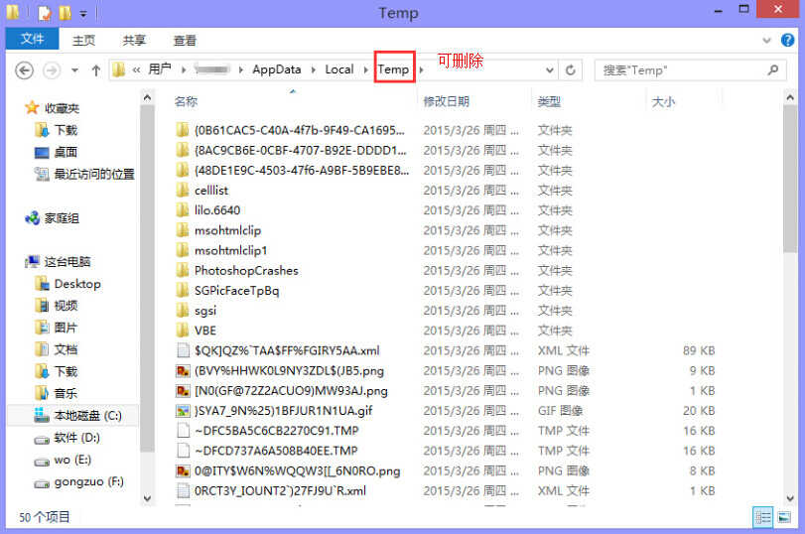Open the address bar history dropdown
This screenshot has width=805, height=534.
pos(546,70)
